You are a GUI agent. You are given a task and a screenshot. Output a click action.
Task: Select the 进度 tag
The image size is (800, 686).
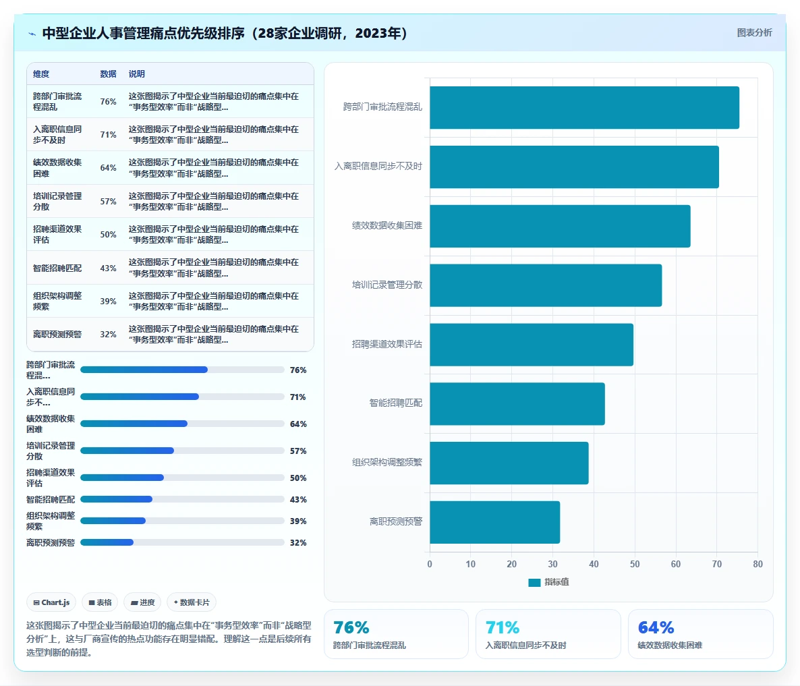(x=142, y=602)
